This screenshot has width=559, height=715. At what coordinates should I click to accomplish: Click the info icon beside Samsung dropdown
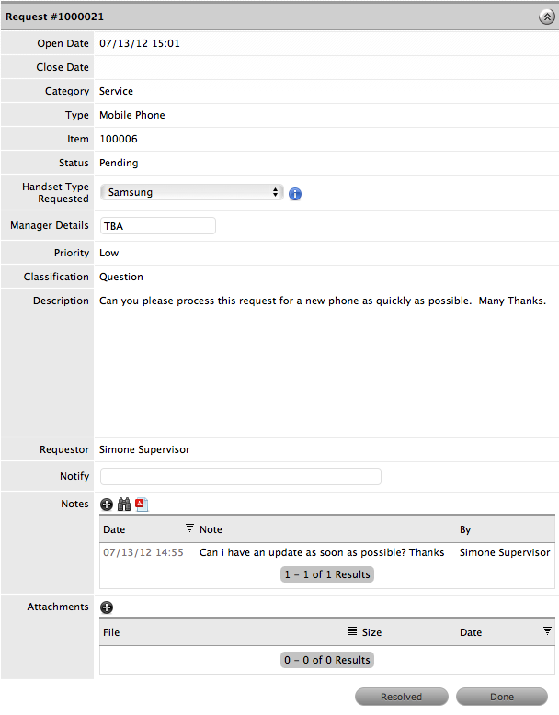click(295, 194)
